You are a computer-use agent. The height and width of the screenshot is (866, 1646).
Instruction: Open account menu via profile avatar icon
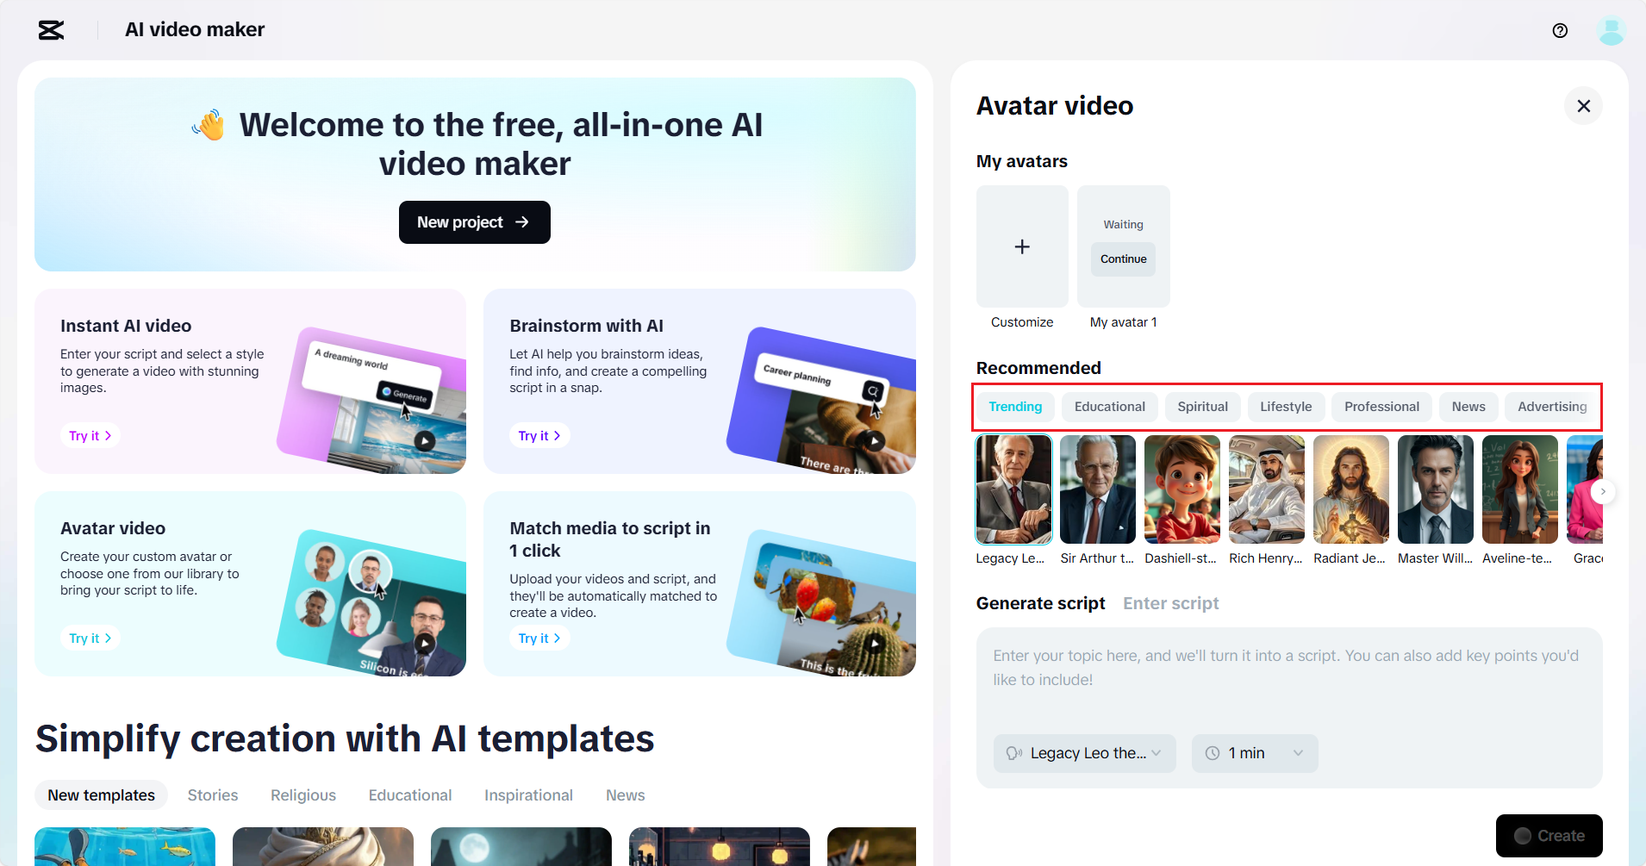(1611, 30)
